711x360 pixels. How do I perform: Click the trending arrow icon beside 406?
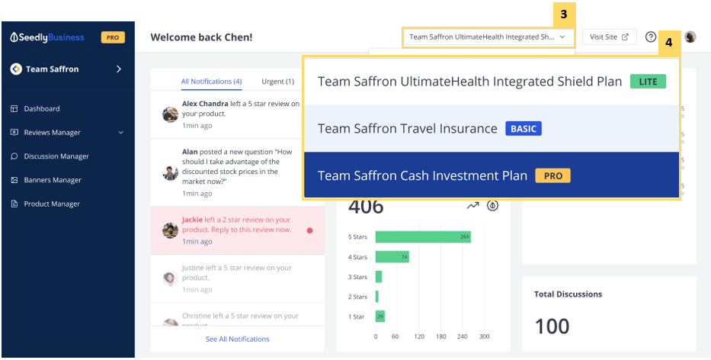pyautogui.click(x=472, y=205)
